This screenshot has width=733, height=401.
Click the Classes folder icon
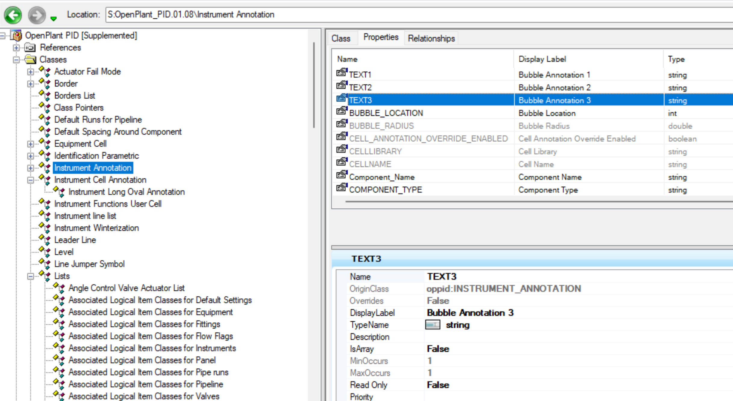pyautogui.click(x=30, y=60)
